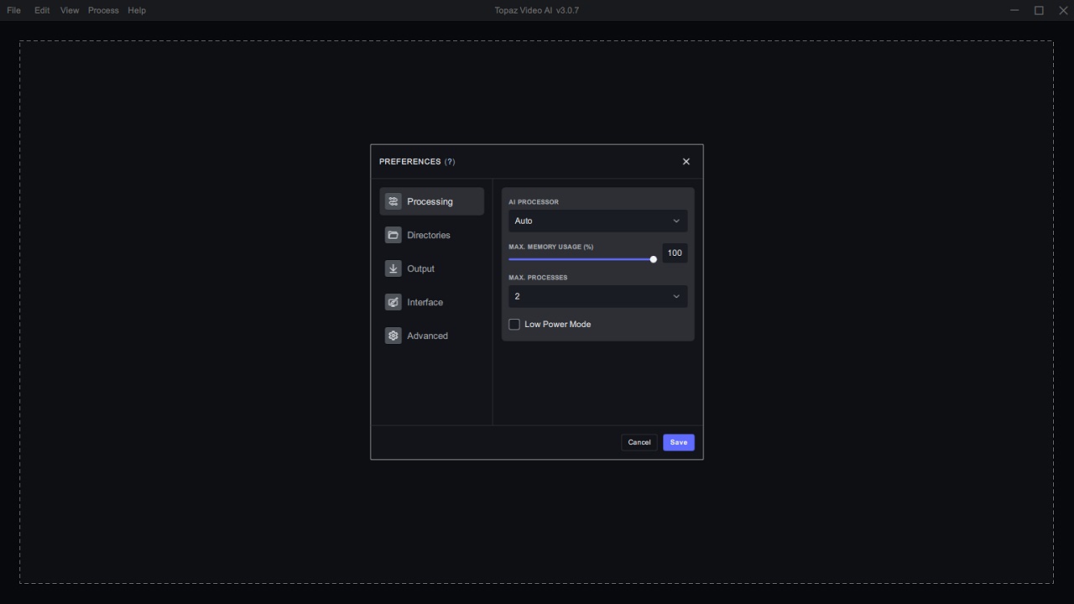Open the File menu
The image size is (1074, 604).
(13, 10)
